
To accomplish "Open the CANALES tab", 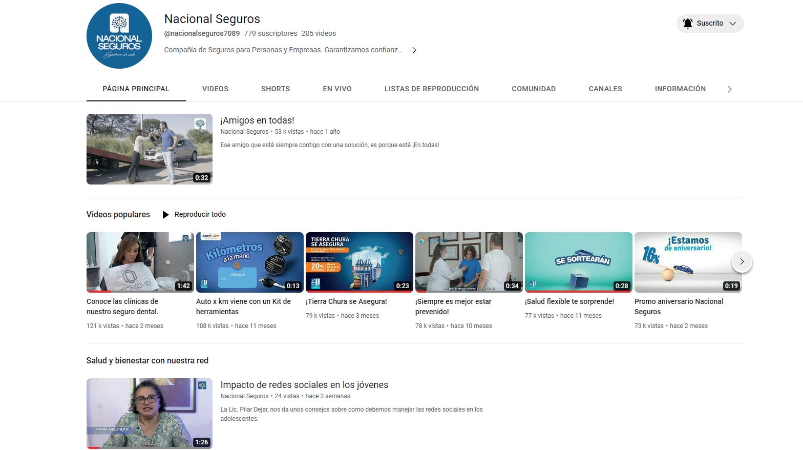I will 605,89.
